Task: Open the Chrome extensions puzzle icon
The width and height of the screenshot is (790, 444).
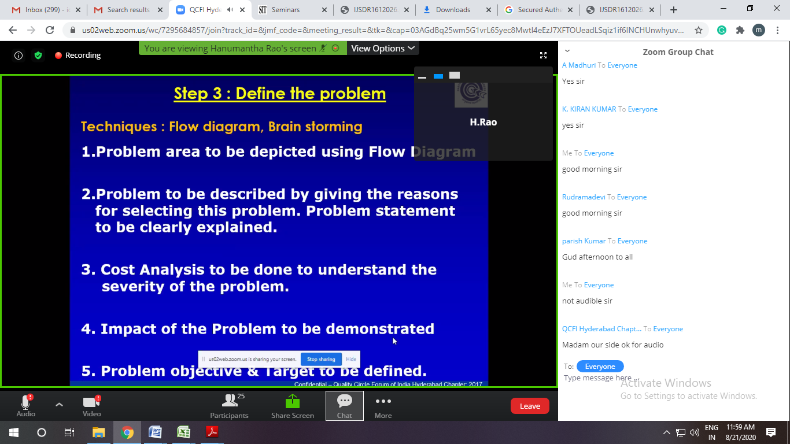Action: click(x=740, y=30)
